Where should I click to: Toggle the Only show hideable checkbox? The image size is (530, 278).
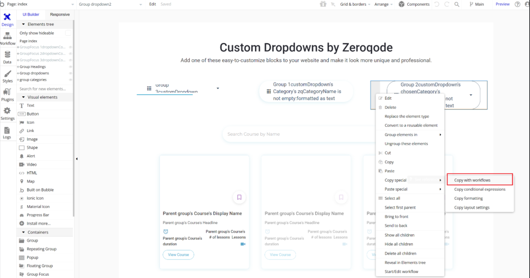[68, 33]
